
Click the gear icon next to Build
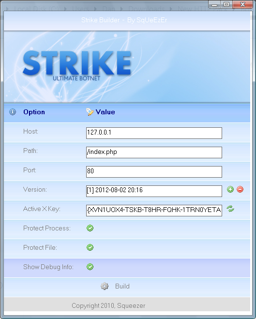tap(105, 286)
